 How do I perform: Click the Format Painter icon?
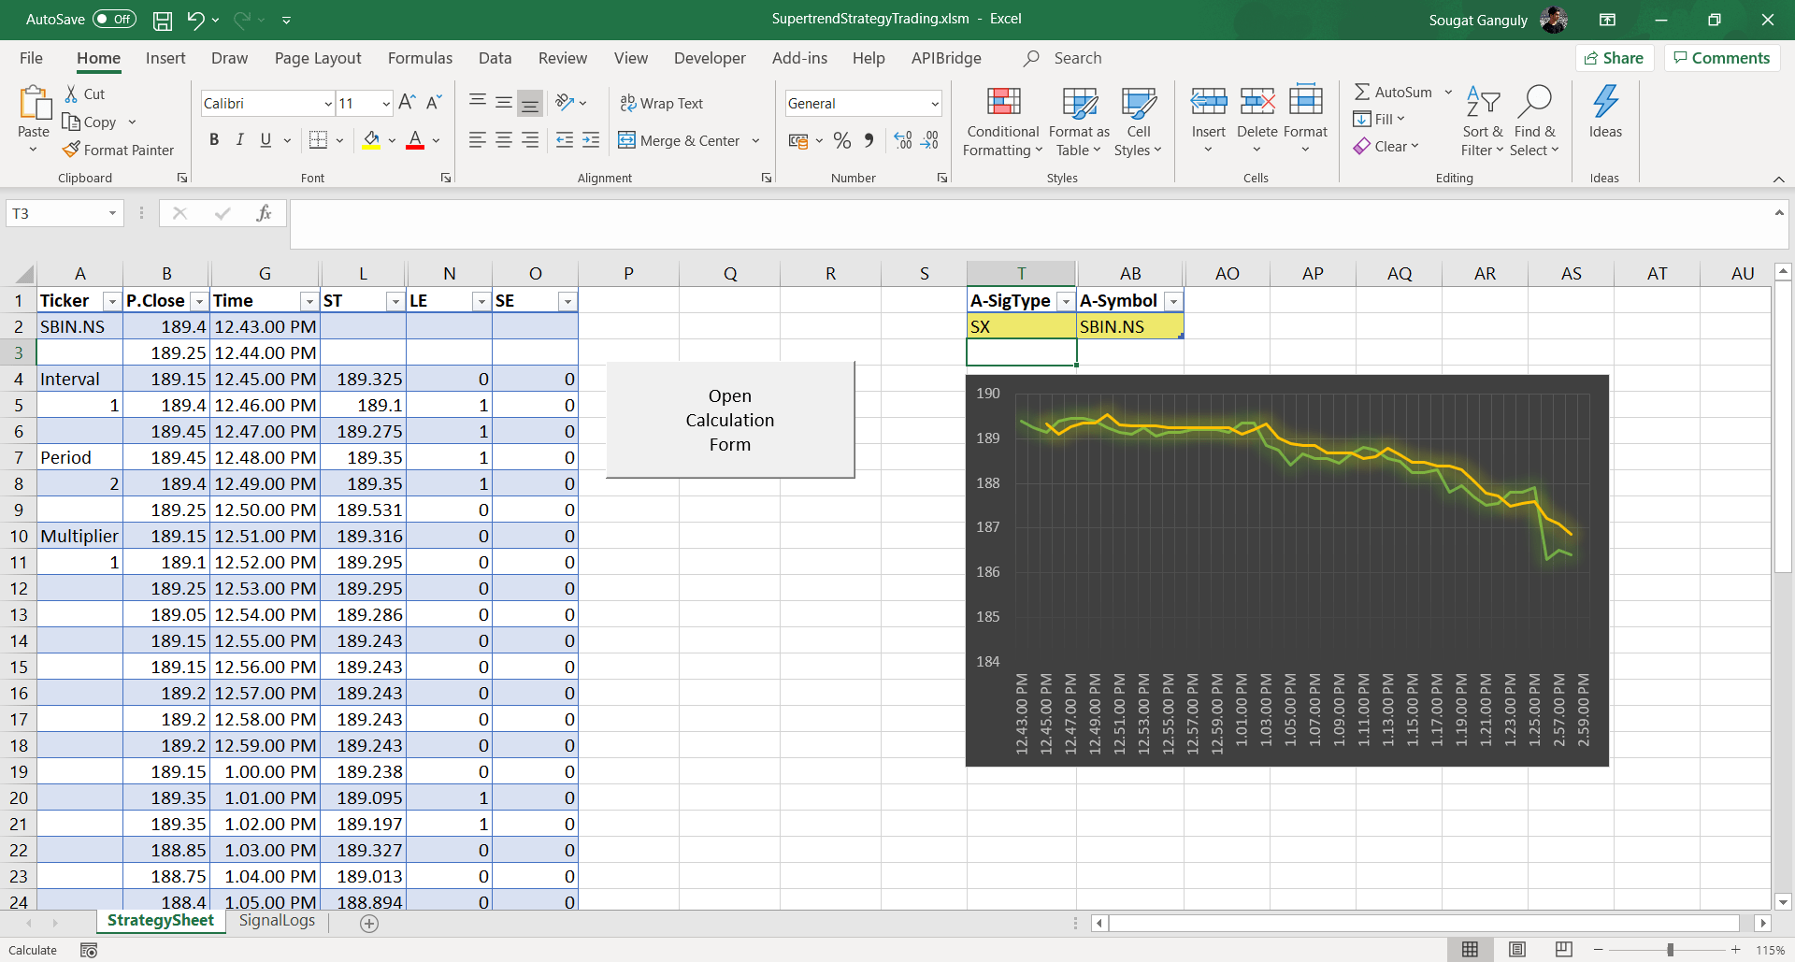tap(71, 150)
